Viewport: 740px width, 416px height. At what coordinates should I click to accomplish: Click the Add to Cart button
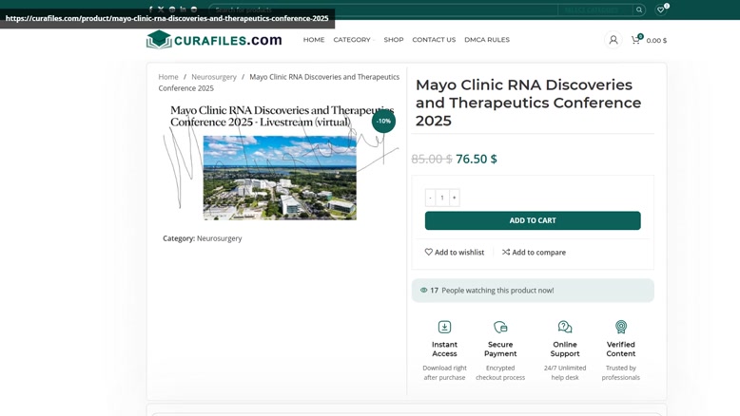533,220
